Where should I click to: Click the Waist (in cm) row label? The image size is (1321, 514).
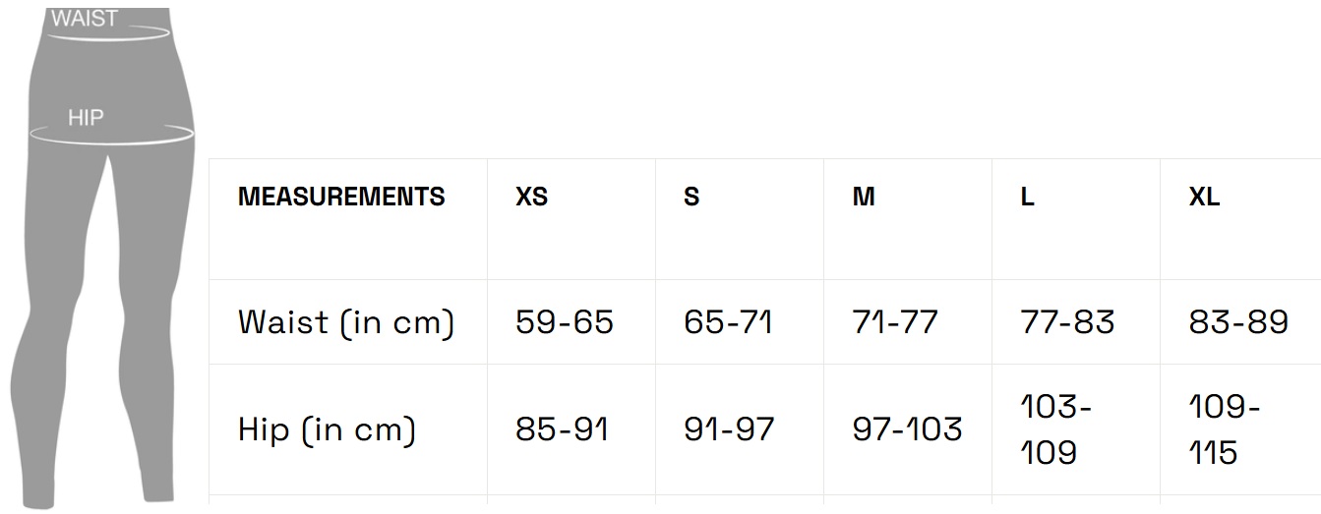point(346,322)
